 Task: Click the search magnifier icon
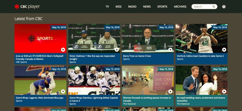[x=214, y=7]
